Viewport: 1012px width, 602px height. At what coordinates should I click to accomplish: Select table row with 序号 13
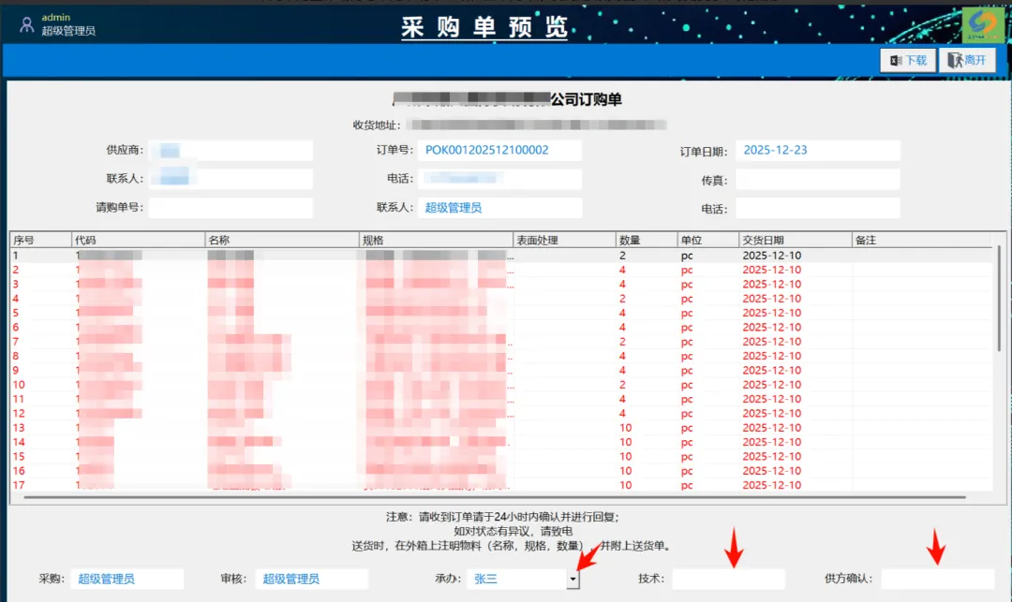(501, 427)
